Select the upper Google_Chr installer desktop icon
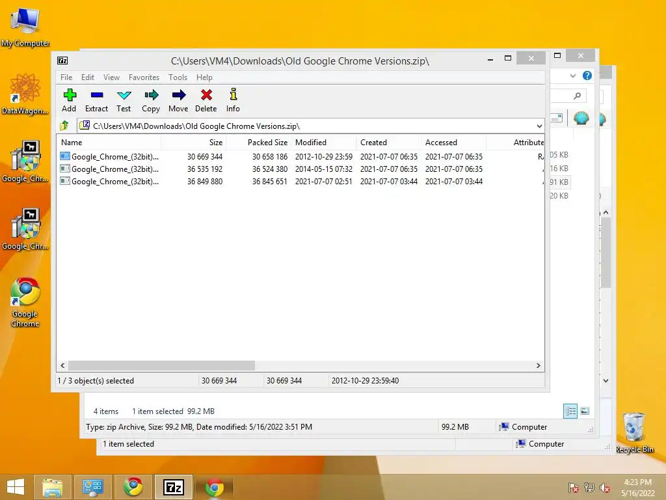The image size is (666, 500). (25, 161)
